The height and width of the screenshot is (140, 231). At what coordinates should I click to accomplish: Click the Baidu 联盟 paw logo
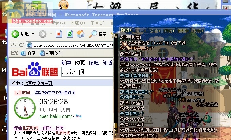35,69
